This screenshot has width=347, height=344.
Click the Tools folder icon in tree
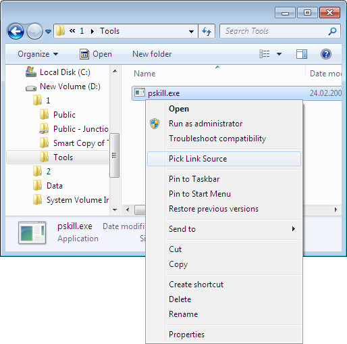[44, 157]
